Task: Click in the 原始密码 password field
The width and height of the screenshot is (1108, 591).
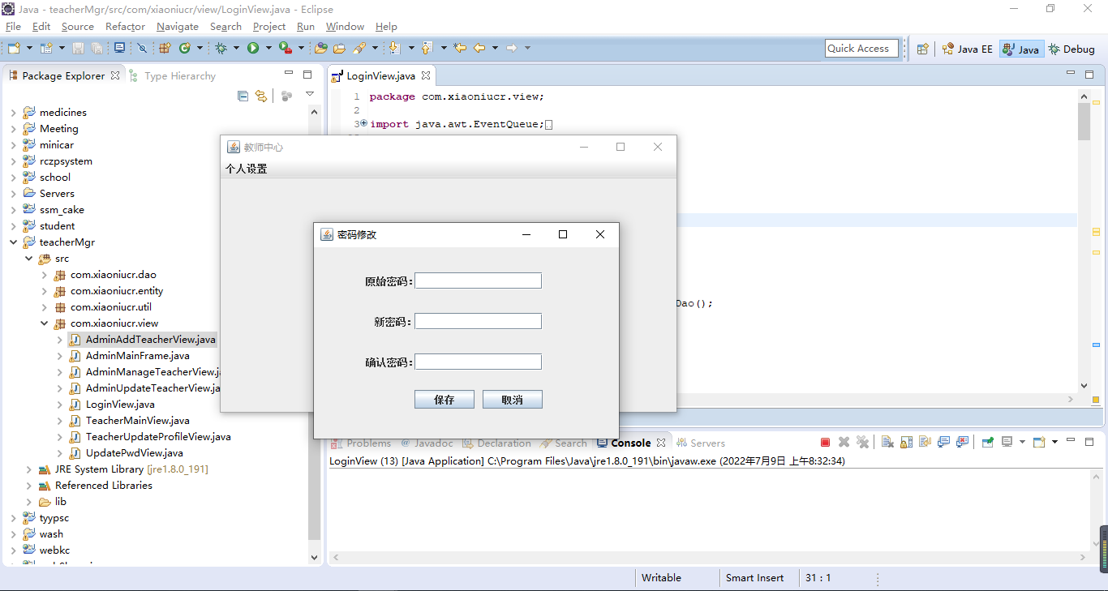Action: tap(478, 281)
